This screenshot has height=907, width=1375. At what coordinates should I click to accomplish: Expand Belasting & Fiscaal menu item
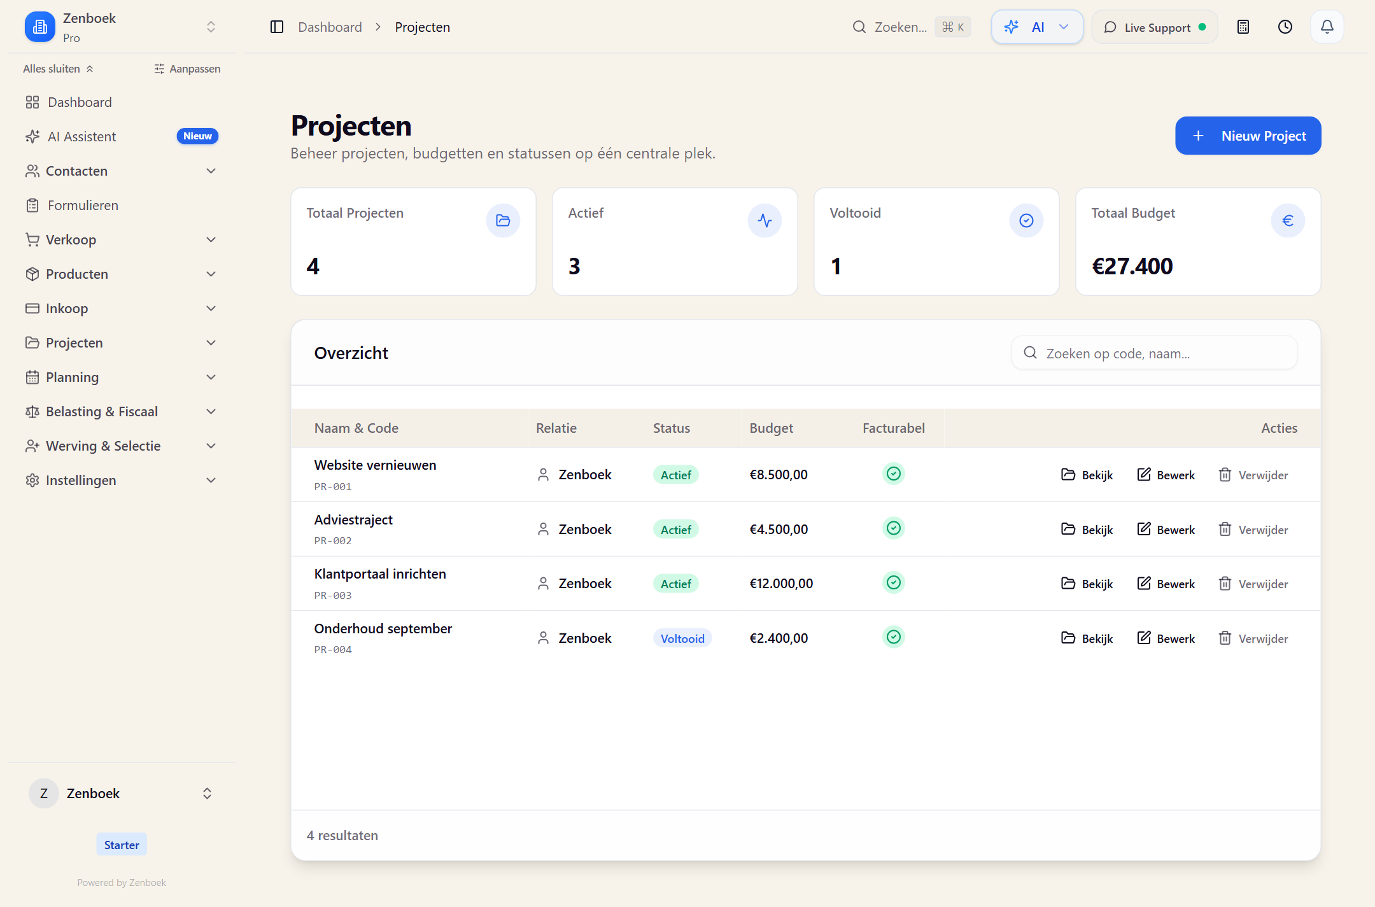(x=121, y=411)
